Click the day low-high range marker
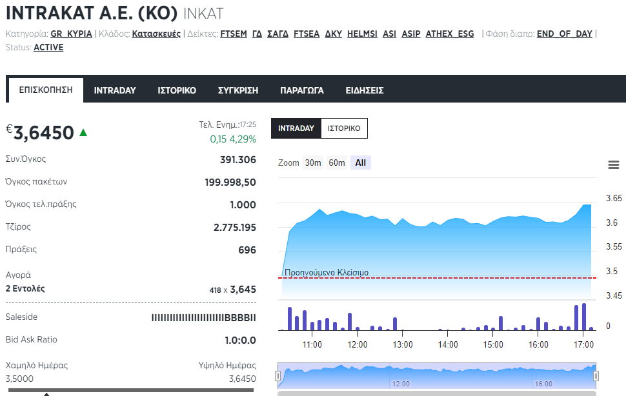This screenshot has height=396, width=626. pos(46,394)
